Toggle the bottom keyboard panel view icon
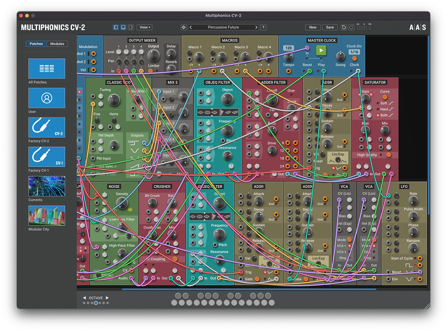This screenshot has height=331, width=447. click(x=123, y=28)
